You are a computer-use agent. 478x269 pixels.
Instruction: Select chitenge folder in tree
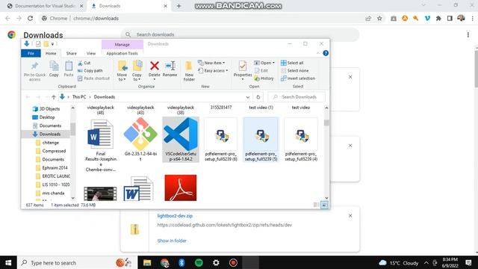[x=47, y=143]
